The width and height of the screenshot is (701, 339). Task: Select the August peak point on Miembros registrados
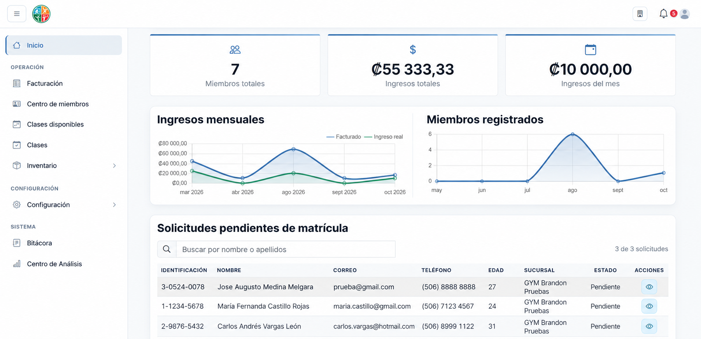coord(573,134)
